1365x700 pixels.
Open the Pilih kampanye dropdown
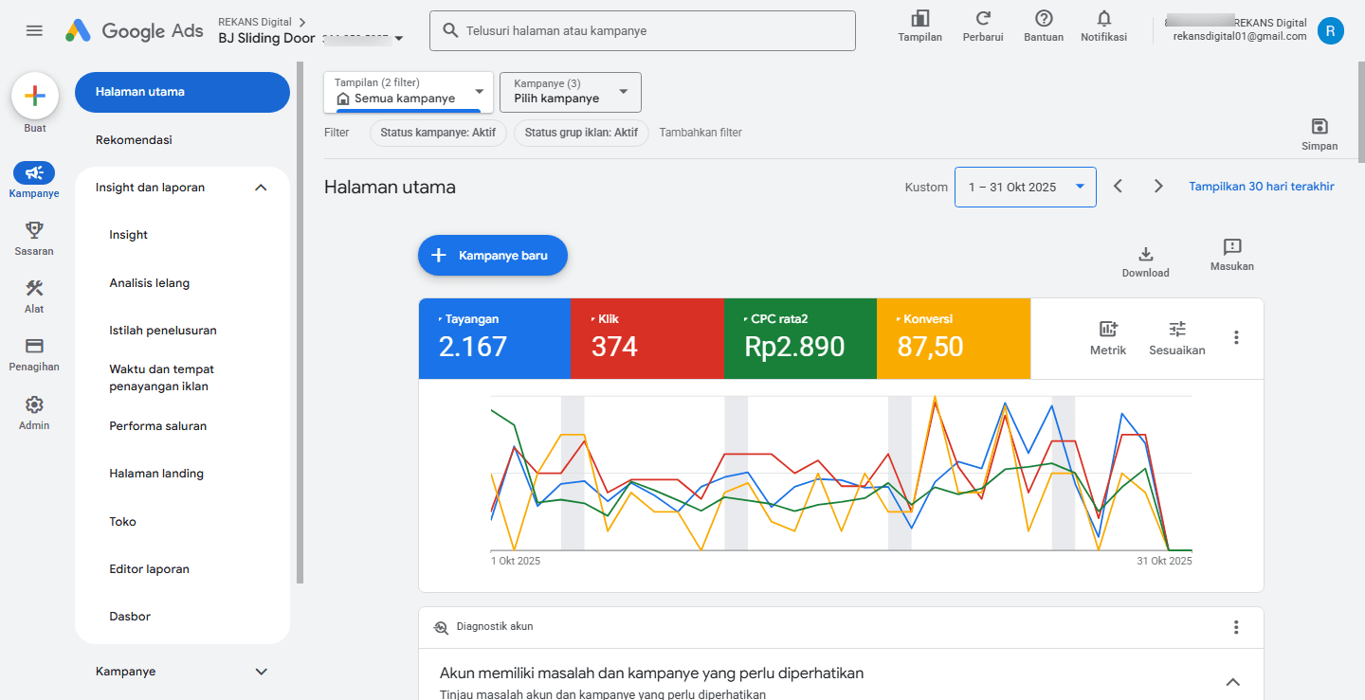(x=570, y=92)
